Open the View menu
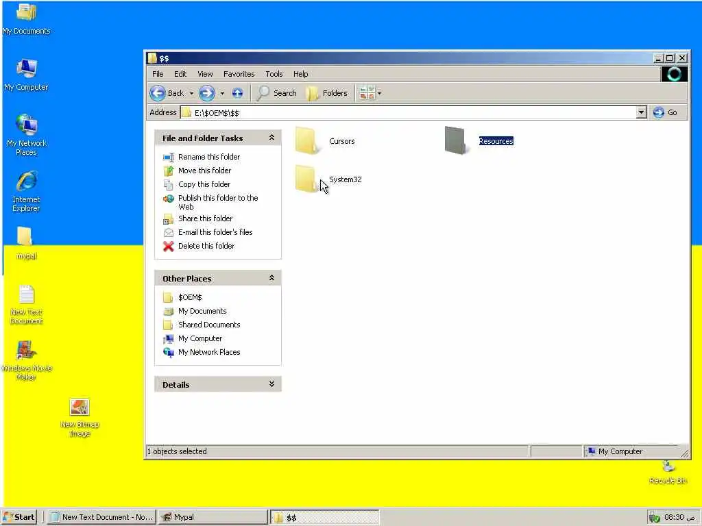Viewport: 702px width, 526px height. tap(205, 74)
